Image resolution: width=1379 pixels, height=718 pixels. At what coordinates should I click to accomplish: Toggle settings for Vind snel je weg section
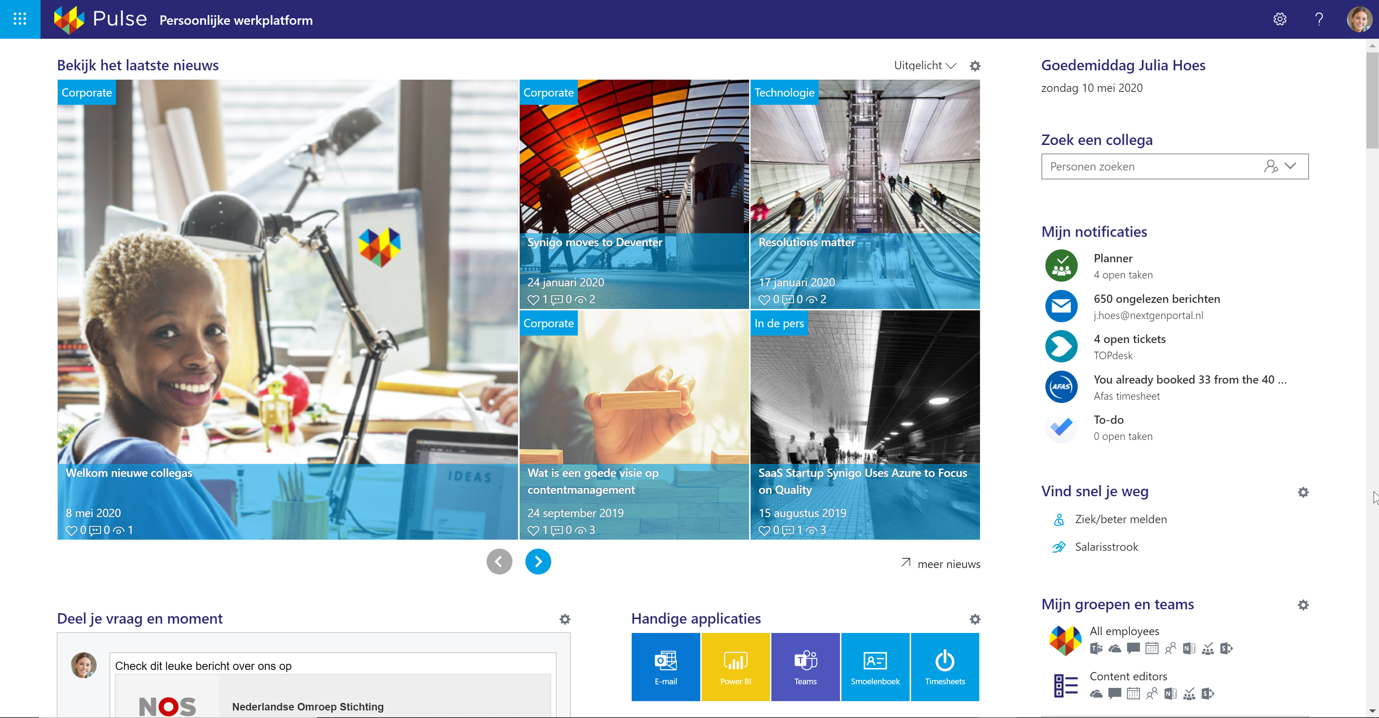pos(1303,492)
